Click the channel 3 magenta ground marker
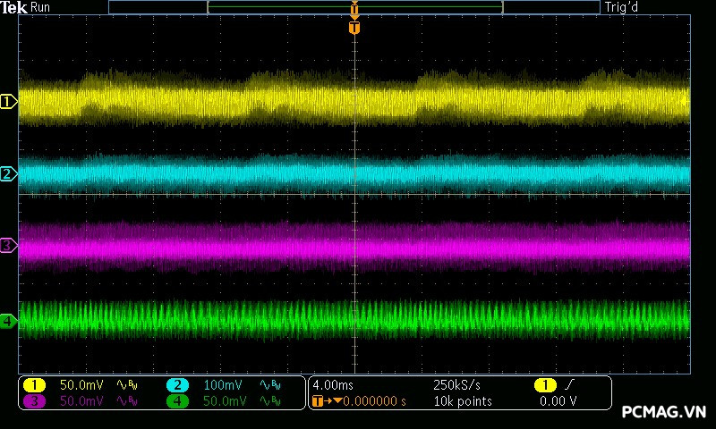Viewport: 716px width, 429px height. click(8, 245)
